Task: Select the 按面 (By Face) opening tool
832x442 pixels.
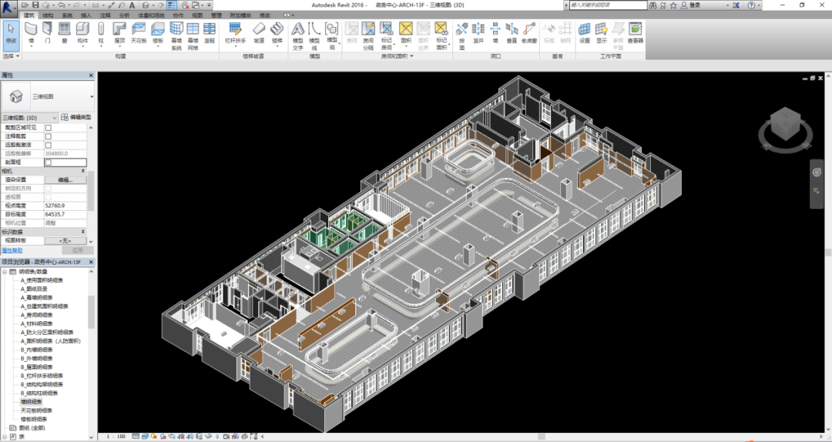Action: (461, 36)
